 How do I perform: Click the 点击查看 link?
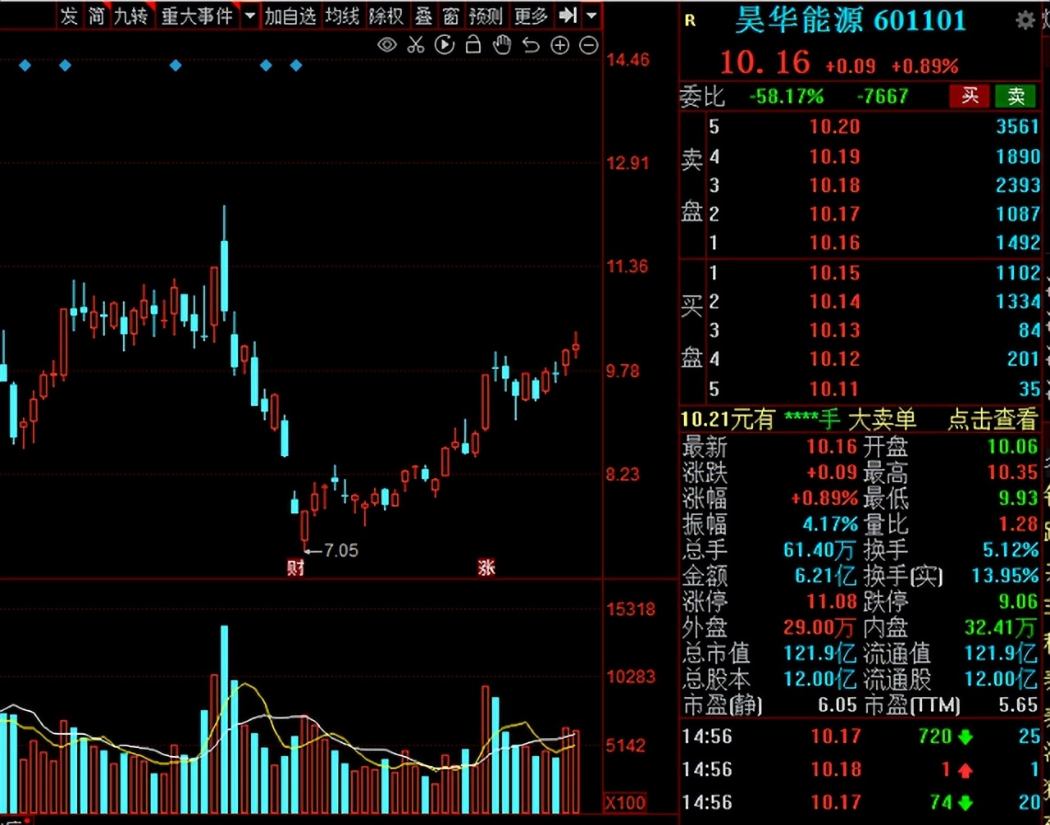pyautogui.click(x=993, y=420)
